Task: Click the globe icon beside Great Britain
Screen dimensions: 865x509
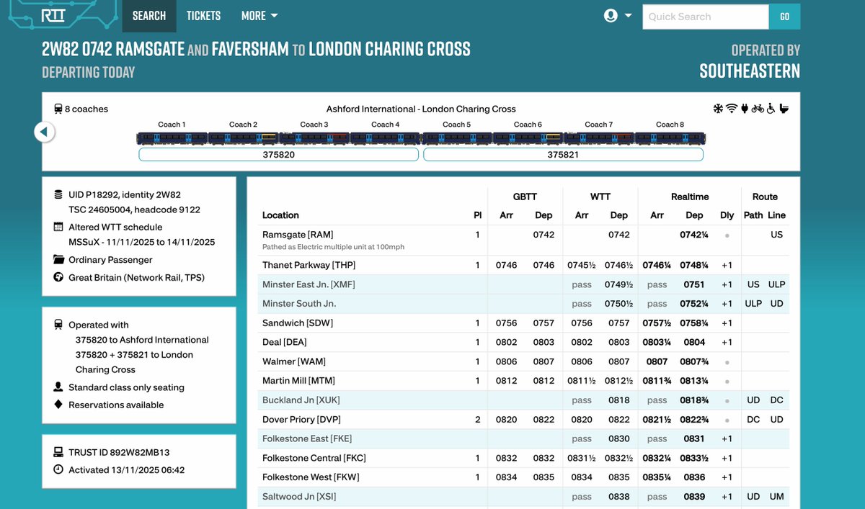Action: pos(58,277)
